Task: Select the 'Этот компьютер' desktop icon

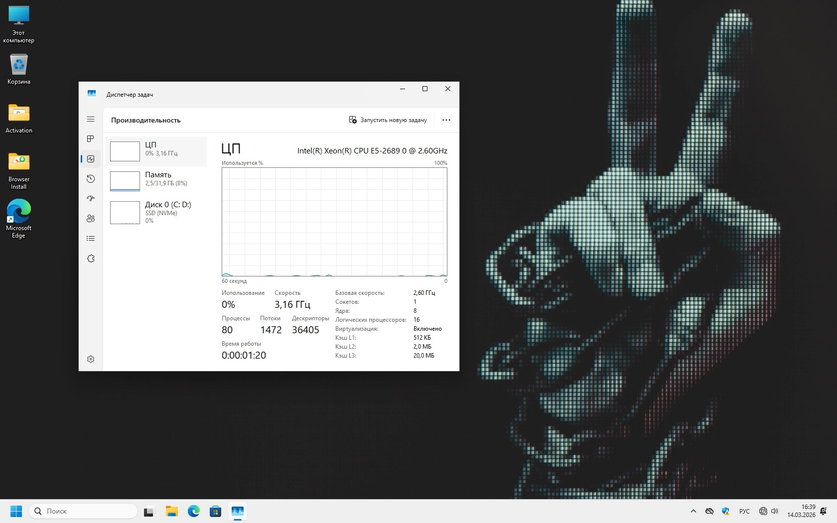Action: click(19, 25)
